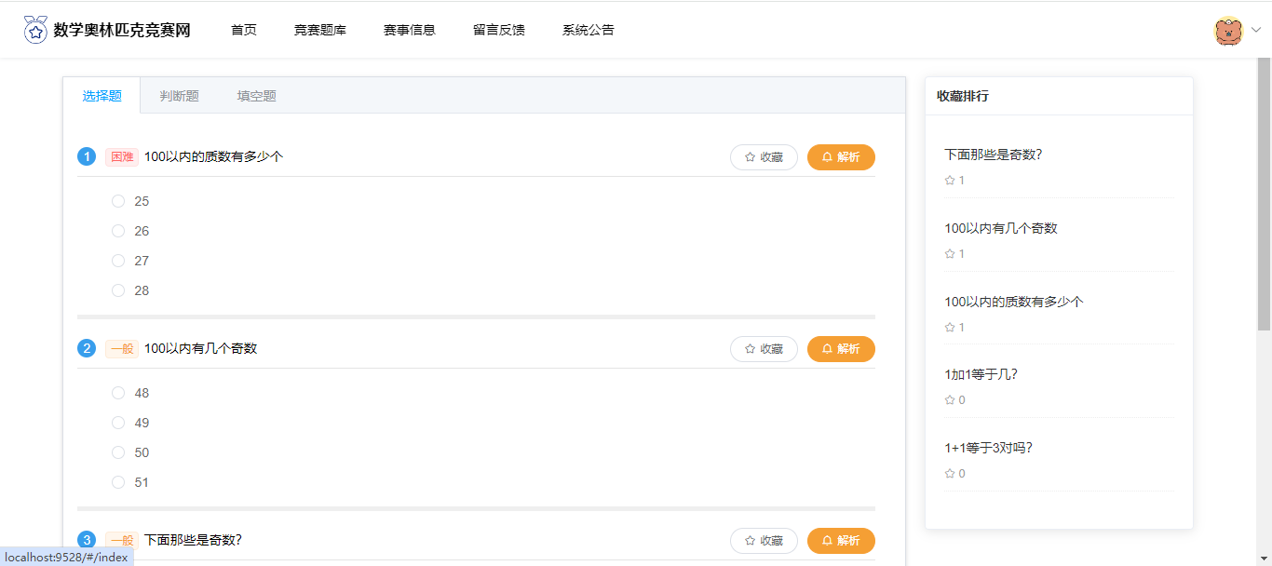This screenshot has height=566, width=1272.
Task: Select answer 25 for question one
Action: [x=118, y=201]
